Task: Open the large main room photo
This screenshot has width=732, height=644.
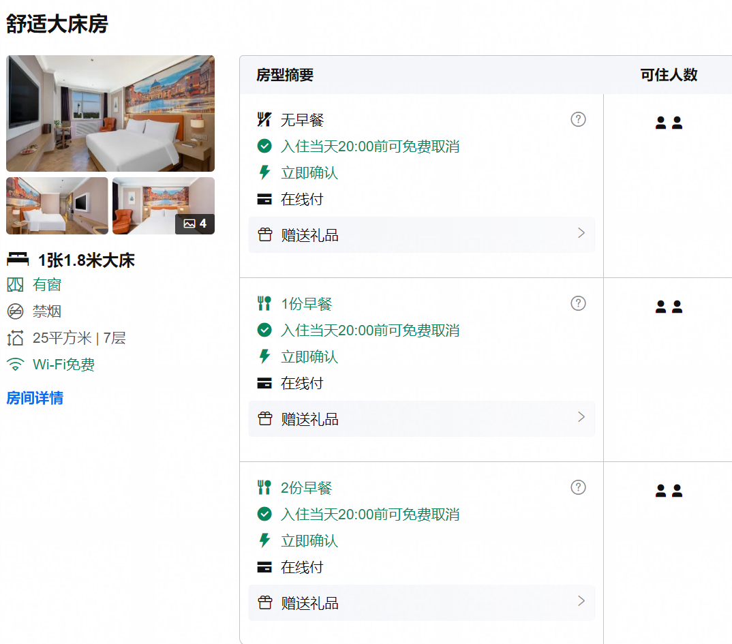Action: [x=110, y=113]
